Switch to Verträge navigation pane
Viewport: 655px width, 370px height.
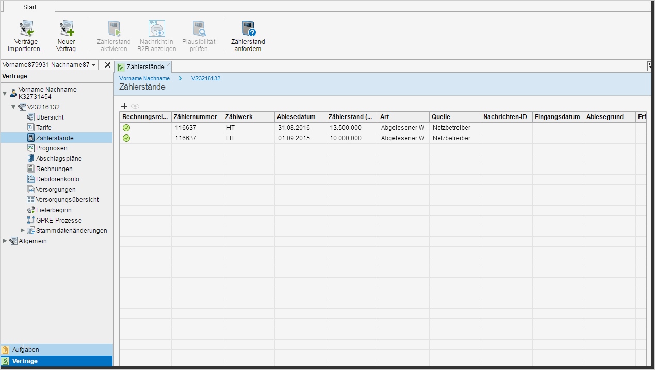pos(56,361)
